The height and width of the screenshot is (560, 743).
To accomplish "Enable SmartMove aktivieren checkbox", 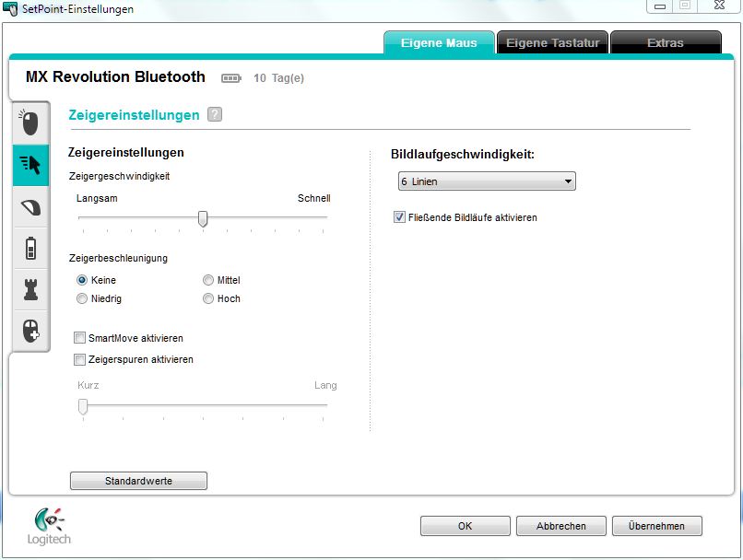I will [x=79, y=338].
